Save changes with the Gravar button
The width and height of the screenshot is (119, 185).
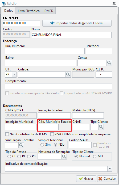pos(86,179)
